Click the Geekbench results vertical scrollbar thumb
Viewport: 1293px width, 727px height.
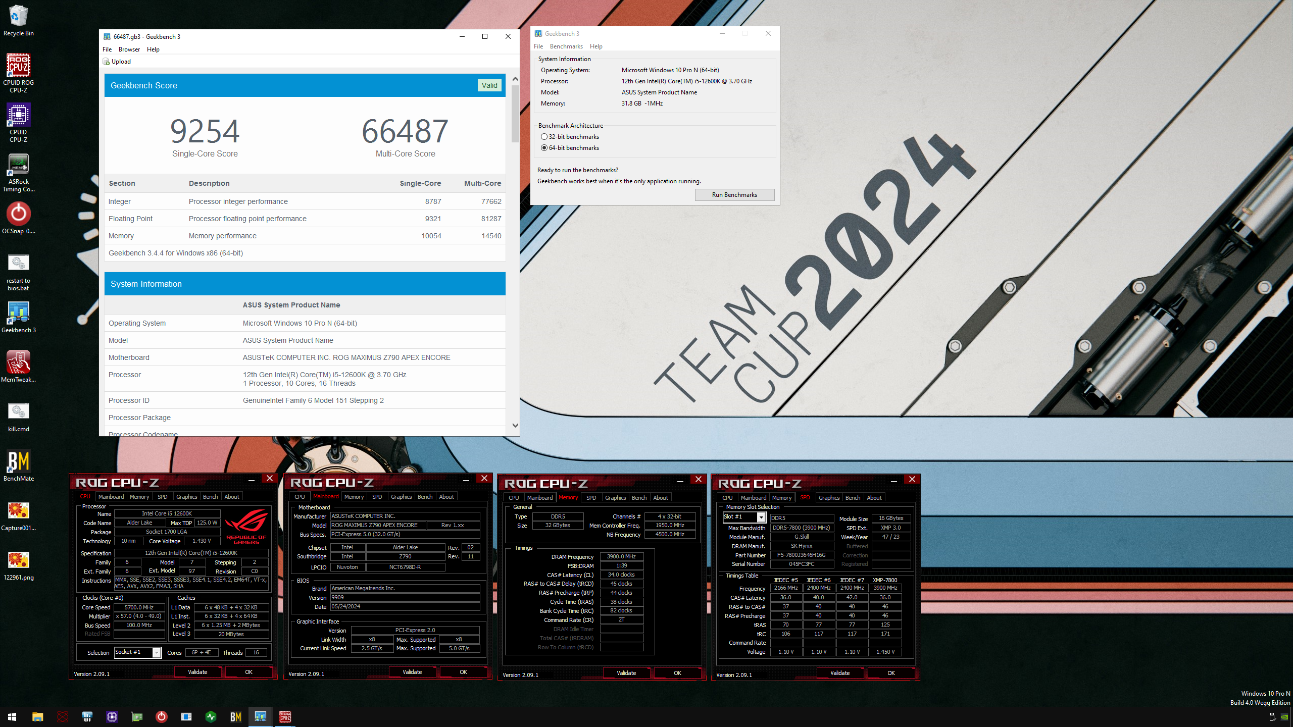click(515, 114)
